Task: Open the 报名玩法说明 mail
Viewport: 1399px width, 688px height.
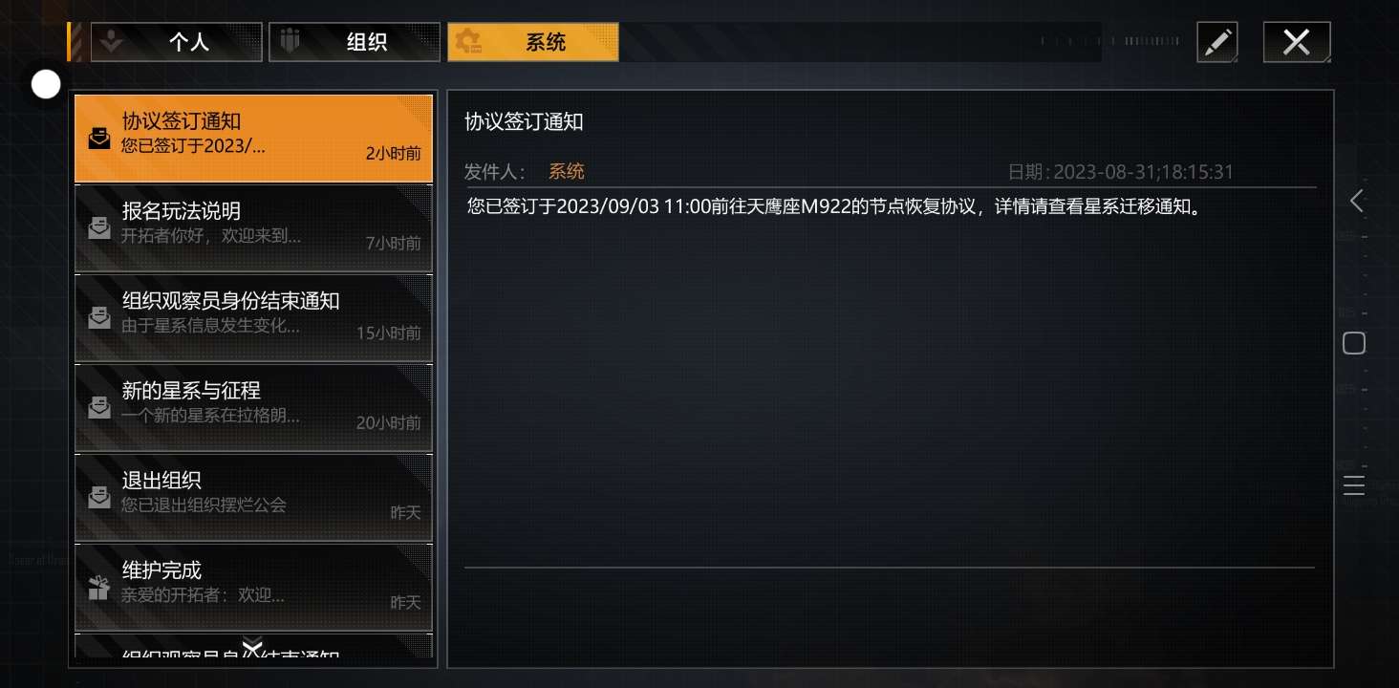Action: coord(253,228)
